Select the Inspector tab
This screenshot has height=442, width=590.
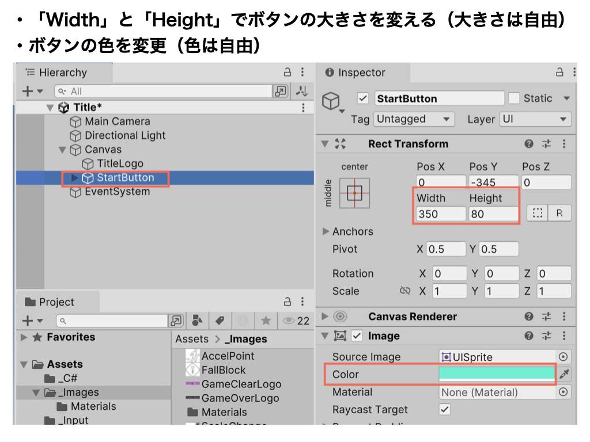pos(361,73)
